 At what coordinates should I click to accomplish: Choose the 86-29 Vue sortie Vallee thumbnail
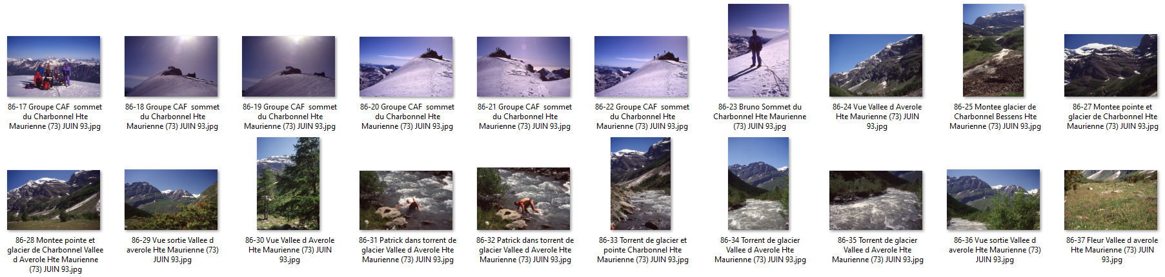[x=171, y=200]
